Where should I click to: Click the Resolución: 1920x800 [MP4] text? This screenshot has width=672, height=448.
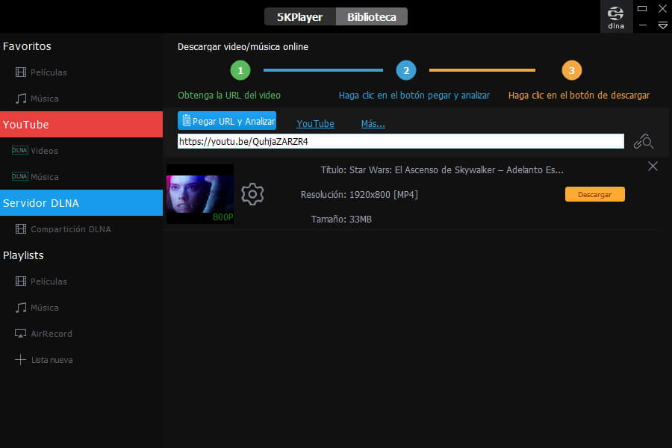(x=359, y=195)
